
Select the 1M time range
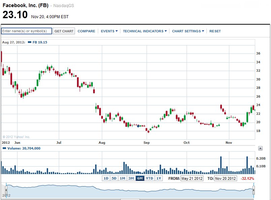122,178
